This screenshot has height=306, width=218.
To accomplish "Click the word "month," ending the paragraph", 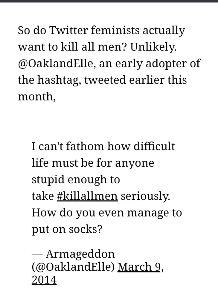I will [x=36, y=97].
